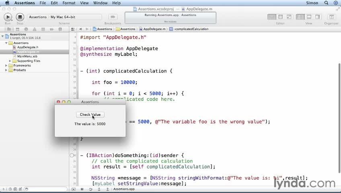Image resolution: width=341 pixels, height=193 pixels.
Task: Open the Assertions scheme selector
Action: tap(38, 17)
